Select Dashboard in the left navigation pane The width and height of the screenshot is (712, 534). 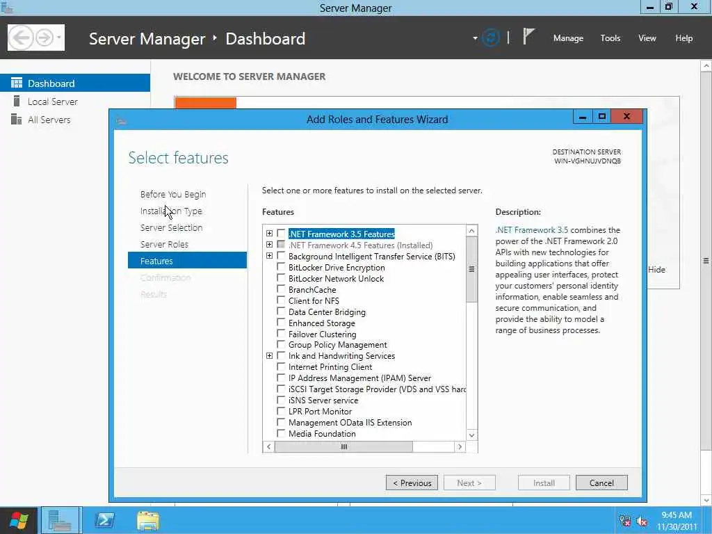pyautogui.click(x=75, y=83)
